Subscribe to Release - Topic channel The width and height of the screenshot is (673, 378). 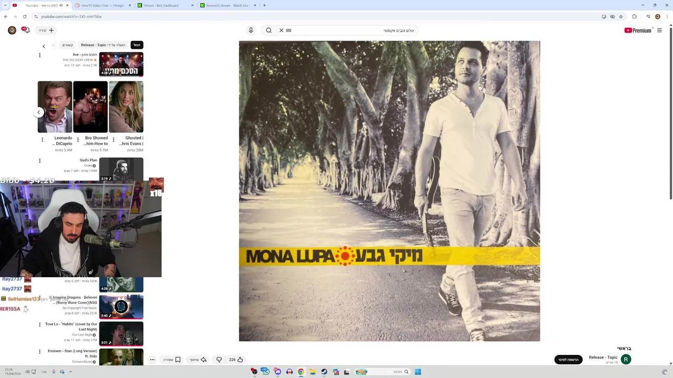tap(568, 360)
